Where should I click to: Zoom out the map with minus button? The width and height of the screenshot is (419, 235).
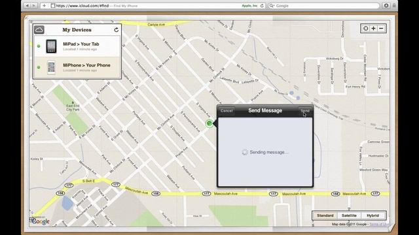point(381,28)
